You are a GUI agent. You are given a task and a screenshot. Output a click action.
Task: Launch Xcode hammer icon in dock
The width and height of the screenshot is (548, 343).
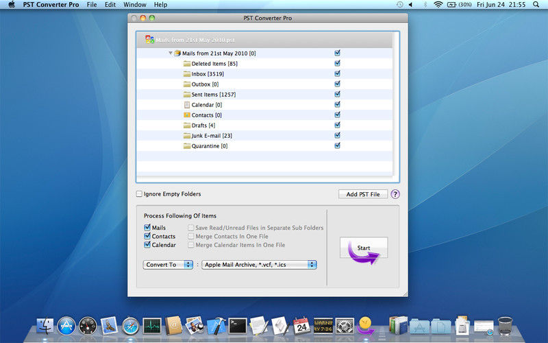coord(216,326)
